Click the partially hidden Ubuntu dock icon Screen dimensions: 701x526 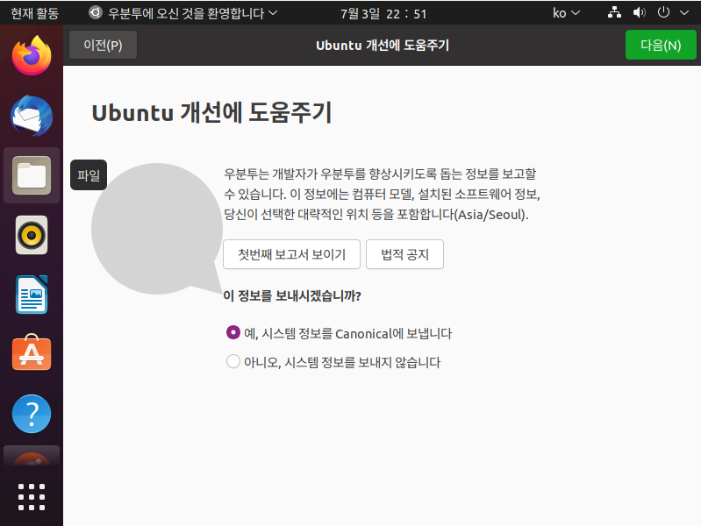point(32,456)
